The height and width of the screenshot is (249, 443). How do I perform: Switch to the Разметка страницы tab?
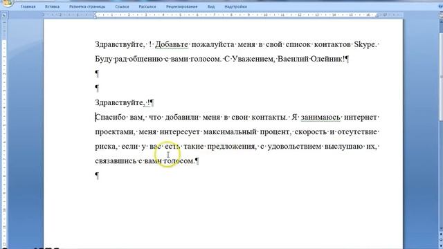tap(87, 6)
